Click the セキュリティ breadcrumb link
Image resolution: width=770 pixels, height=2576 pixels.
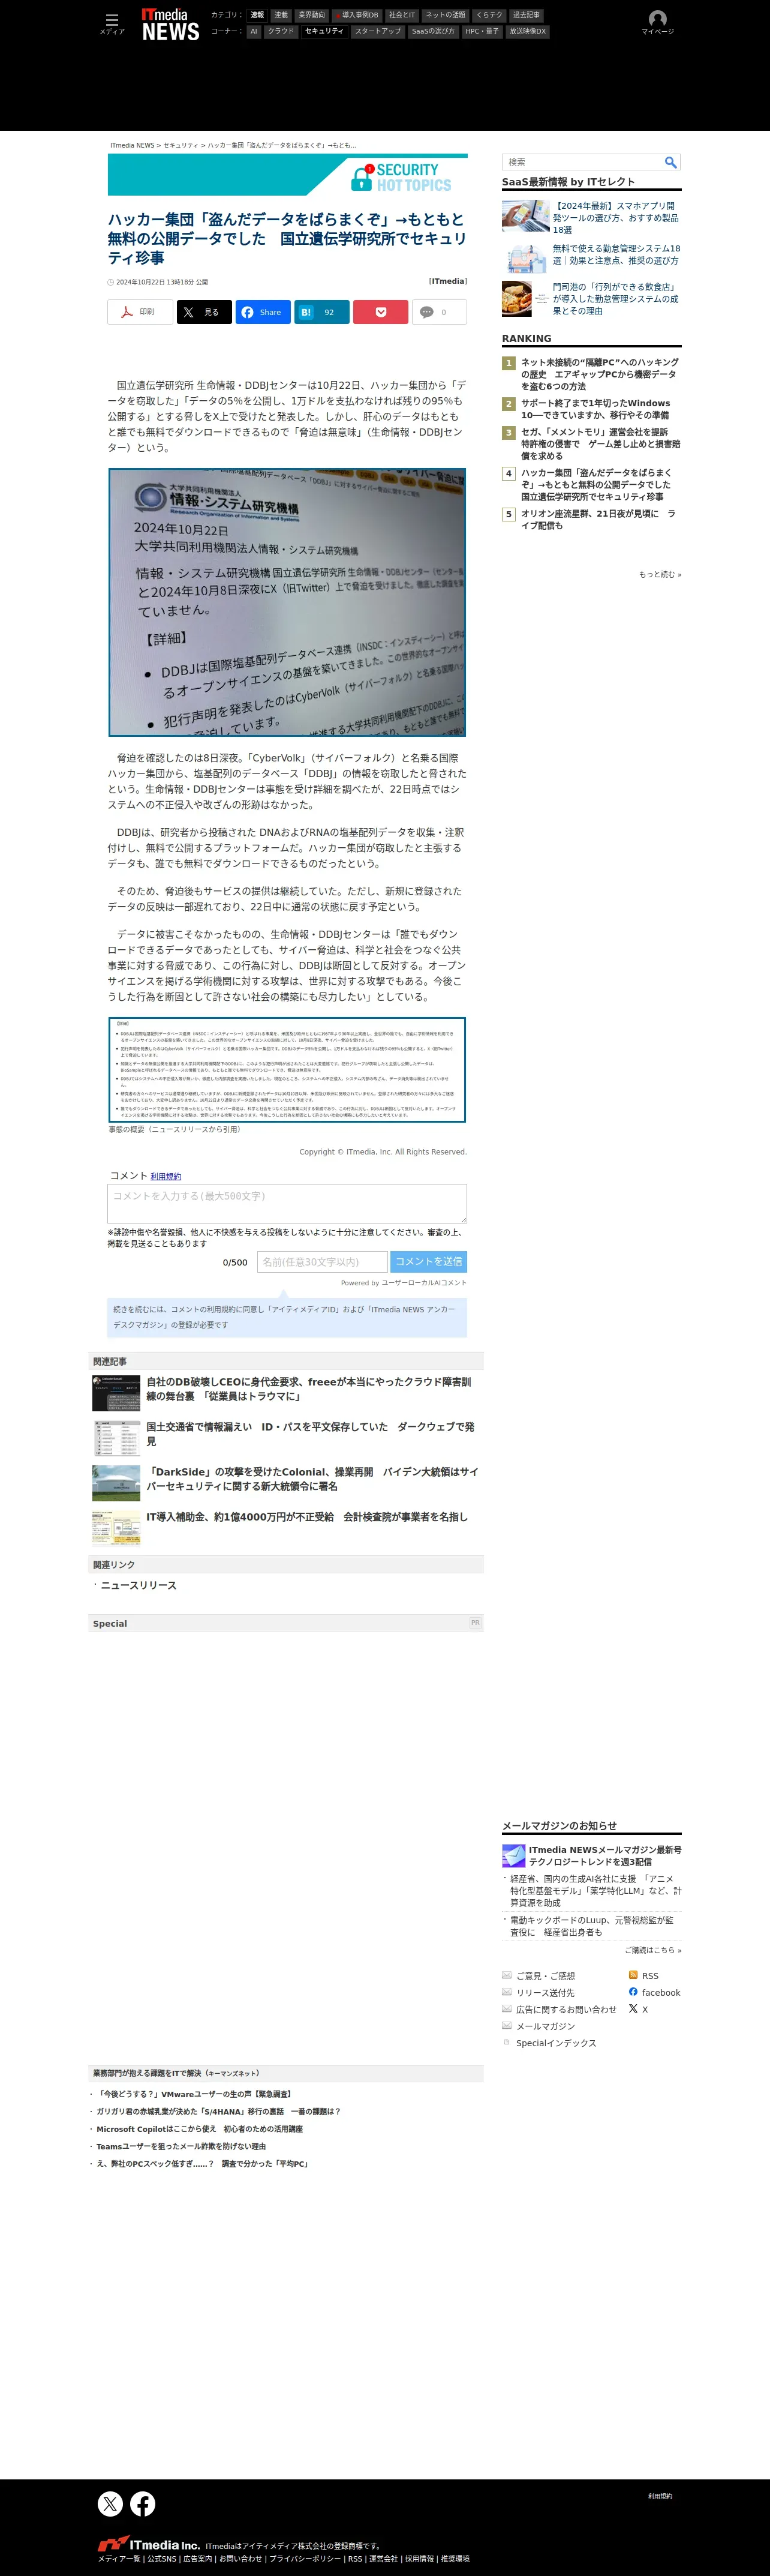point(180,145)
